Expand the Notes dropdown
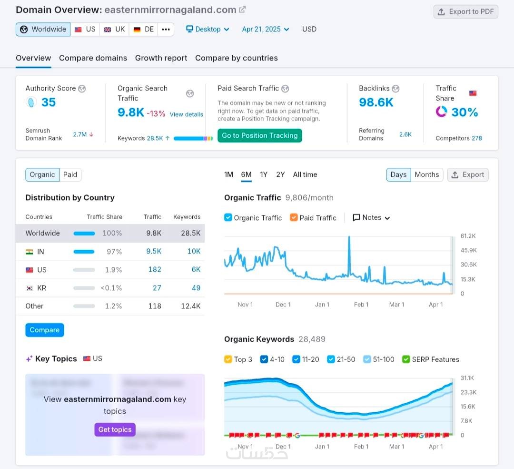 pyautogui.click(x=371, y=218)
